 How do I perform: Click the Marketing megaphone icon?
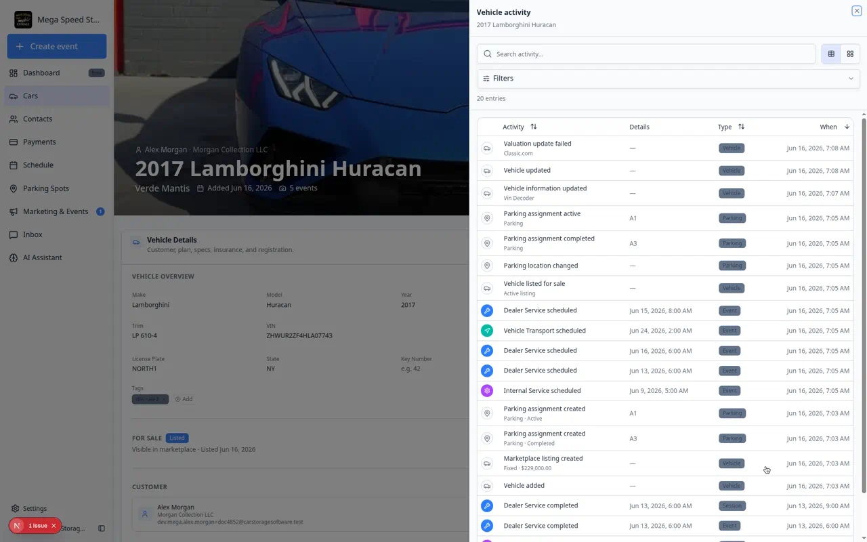coord(14,211)
